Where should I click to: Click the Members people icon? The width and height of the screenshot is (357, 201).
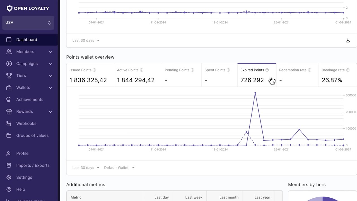pyautogui.click(x=9, y=52)
